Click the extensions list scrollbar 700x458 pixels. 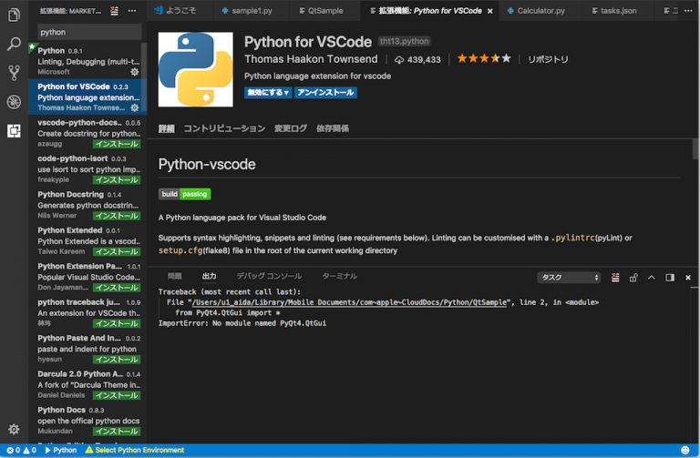coord(144,78)
